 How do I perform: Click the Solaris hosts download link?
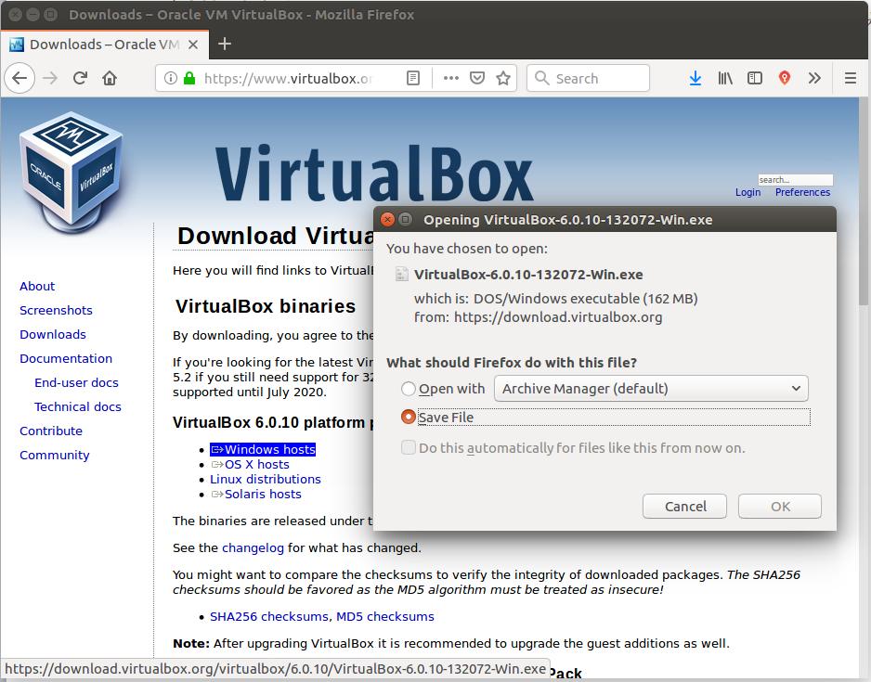[x=256, y=495]
